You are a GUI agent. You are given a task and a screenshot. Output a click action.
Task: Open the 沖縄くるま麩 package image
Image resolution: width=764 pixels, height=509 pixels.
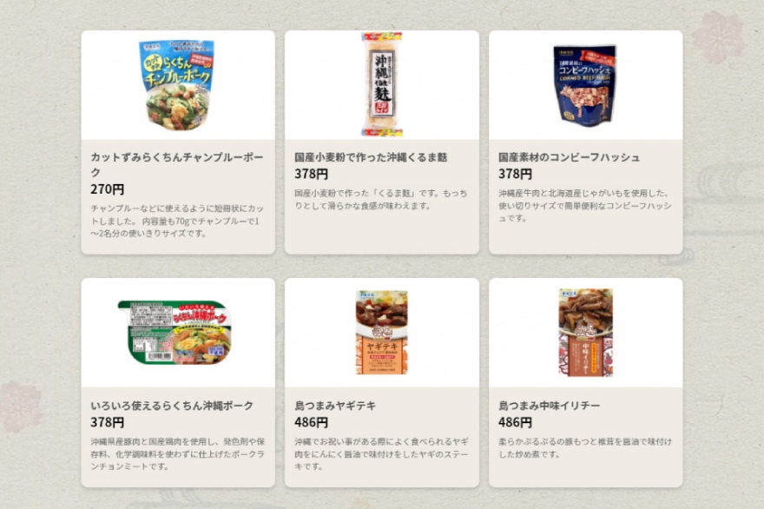tap(382, 85)
